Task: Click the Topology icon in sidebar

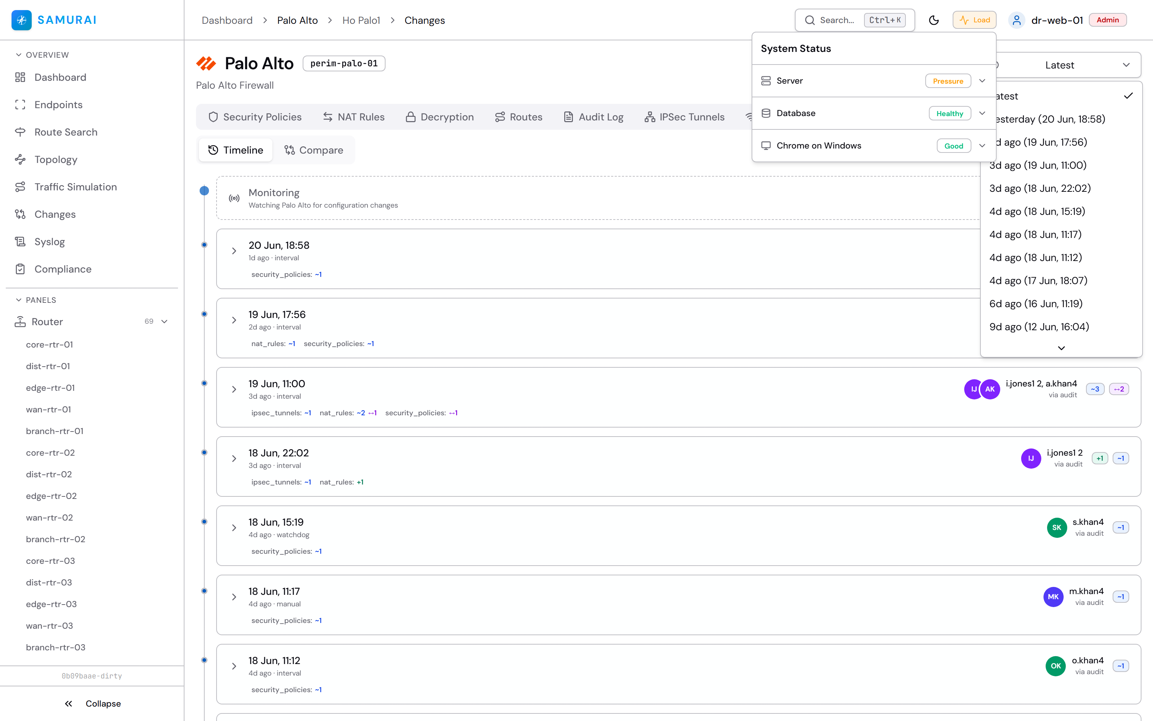Action: coord(20,160)
